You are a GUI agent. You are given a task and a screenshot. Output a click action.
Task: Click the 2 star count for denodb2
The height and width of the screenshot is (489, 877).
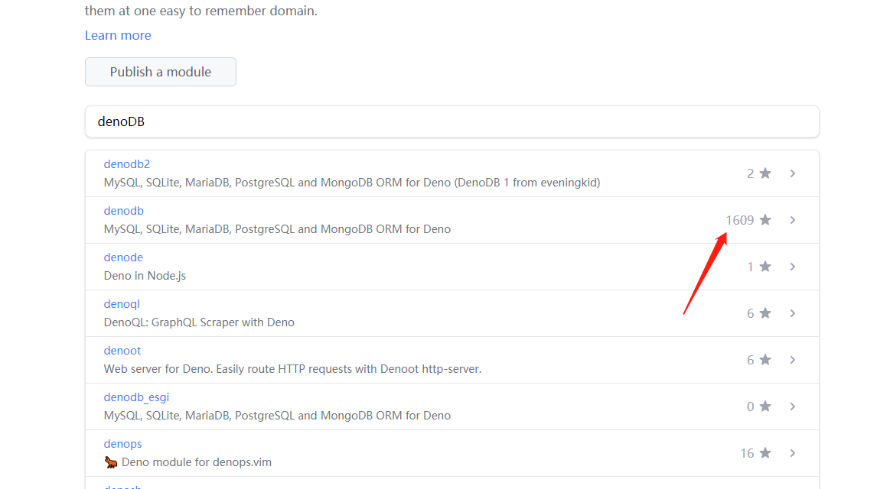pyautogui.click(x=751, y=173)
